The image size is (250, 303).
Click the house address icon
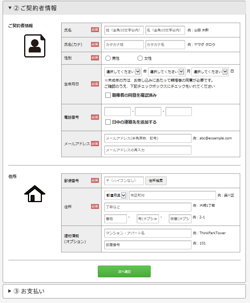click(x=35, y=193)
